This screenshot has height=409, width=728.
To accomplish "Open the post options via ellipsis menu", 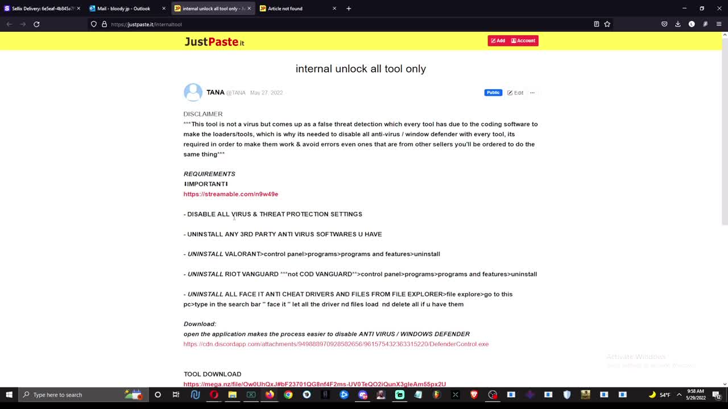I will pos(532,92).
